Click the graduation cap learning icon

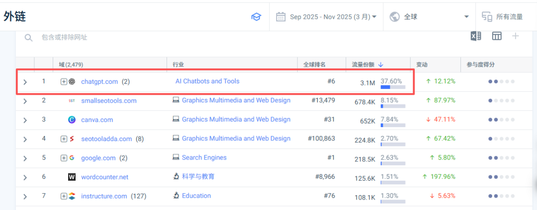(x=256, y=17)
